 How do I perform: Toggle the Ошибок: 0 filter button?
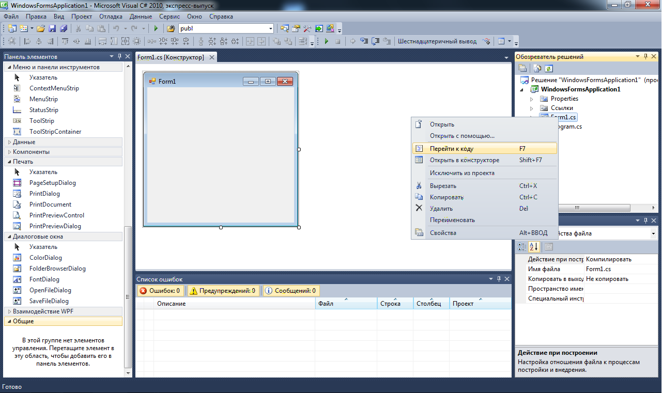[160, 291]
